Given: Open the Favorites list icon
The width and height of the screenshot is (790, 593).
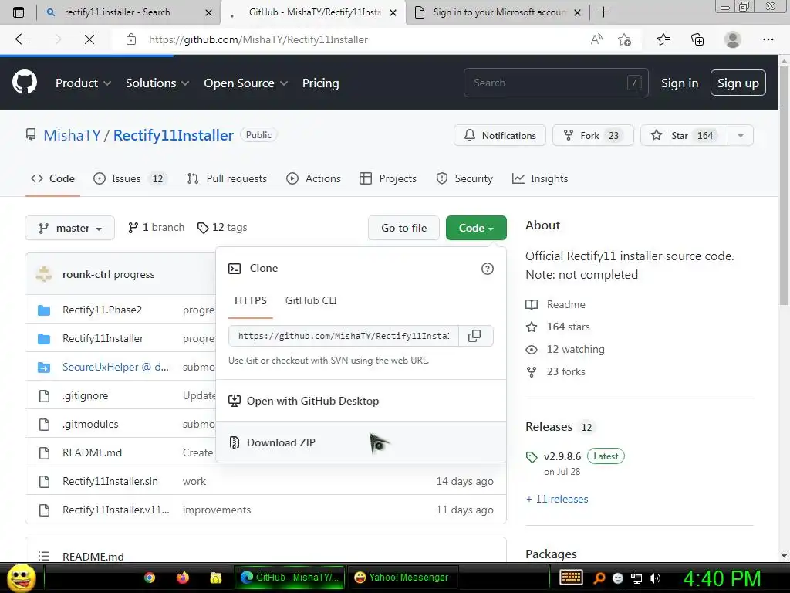Looking at the screenshot, I should pos(663,39).
